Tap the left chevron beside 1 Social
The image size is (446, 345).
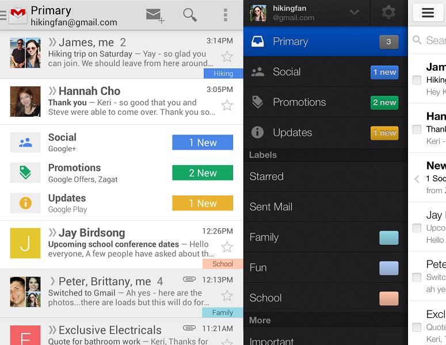[x=417, y=179]
